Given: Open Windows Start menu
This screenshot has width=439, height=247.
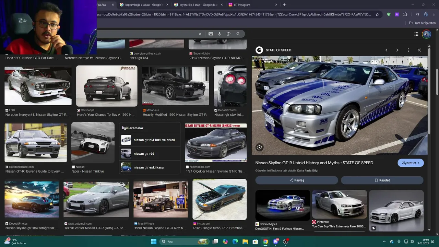Looking at the screenshot, I should click(154, 242).
